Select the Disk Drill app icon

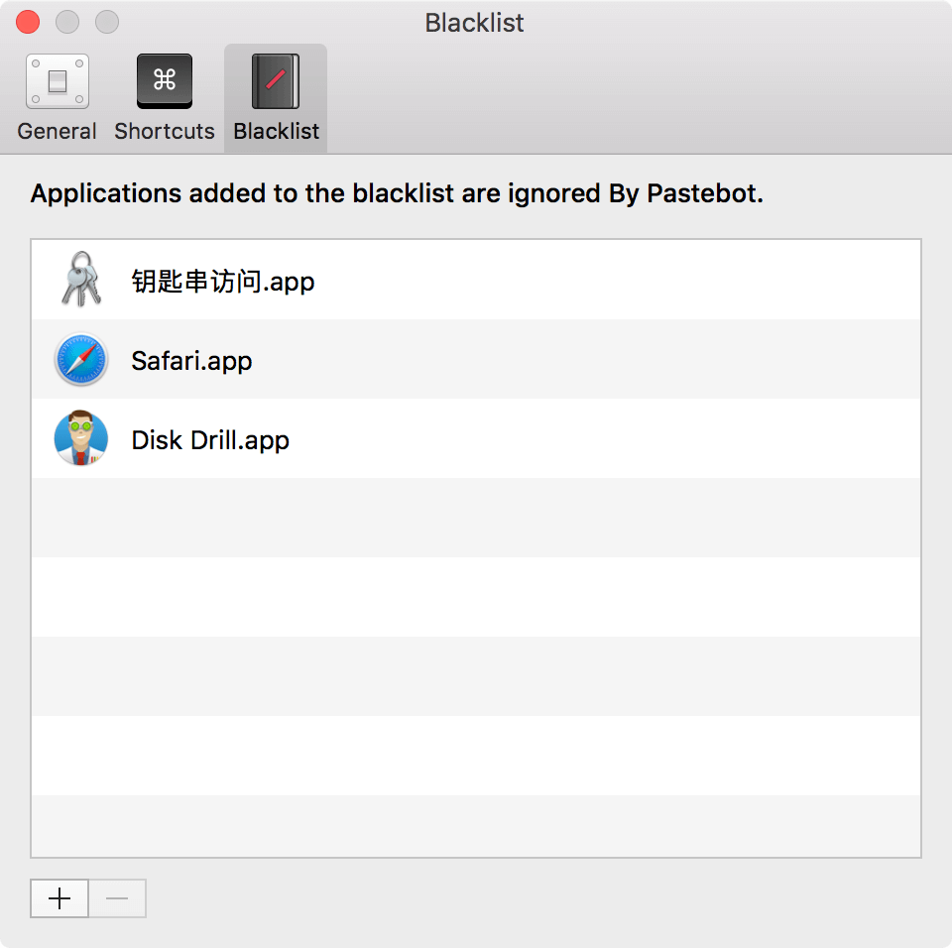81,438
